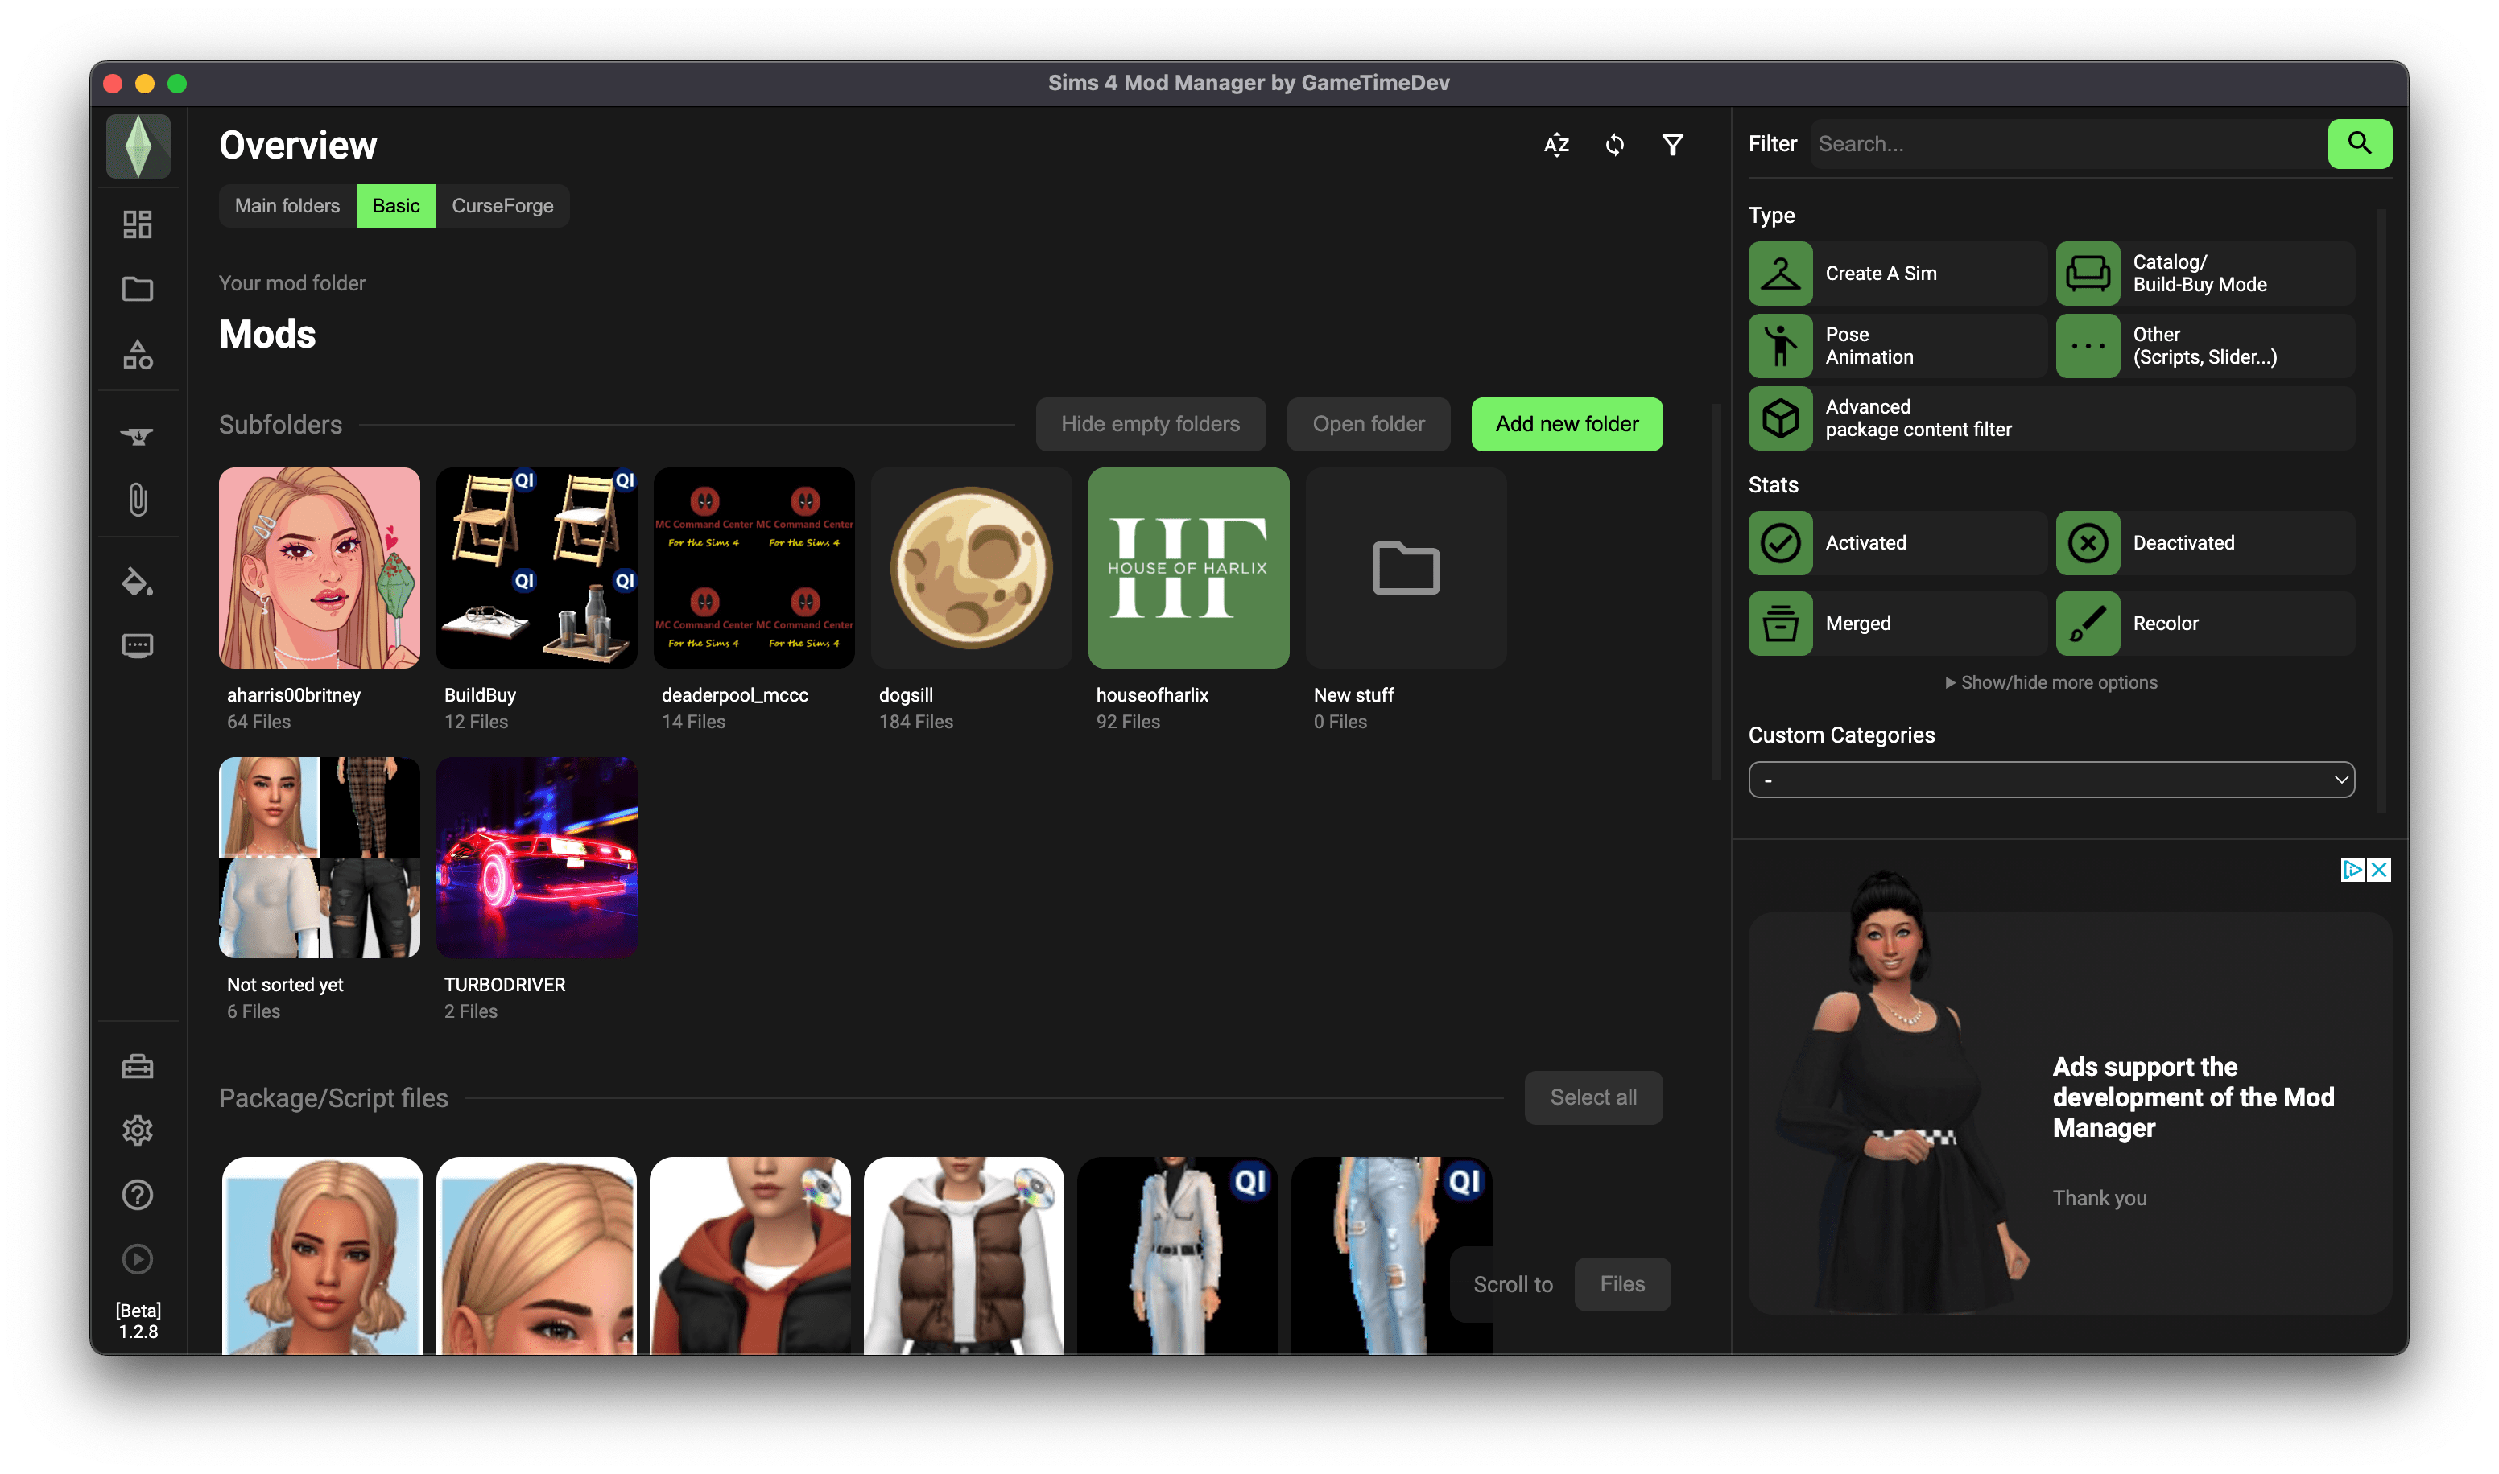This screenshot has height=1474, width=2499.
Task: Open help question mark icon
Action: (137, 1195)
